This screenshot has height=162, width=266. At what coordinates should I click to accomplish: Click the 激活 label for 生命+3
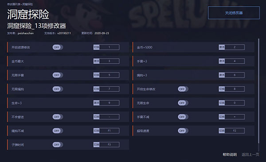(96, 103)
